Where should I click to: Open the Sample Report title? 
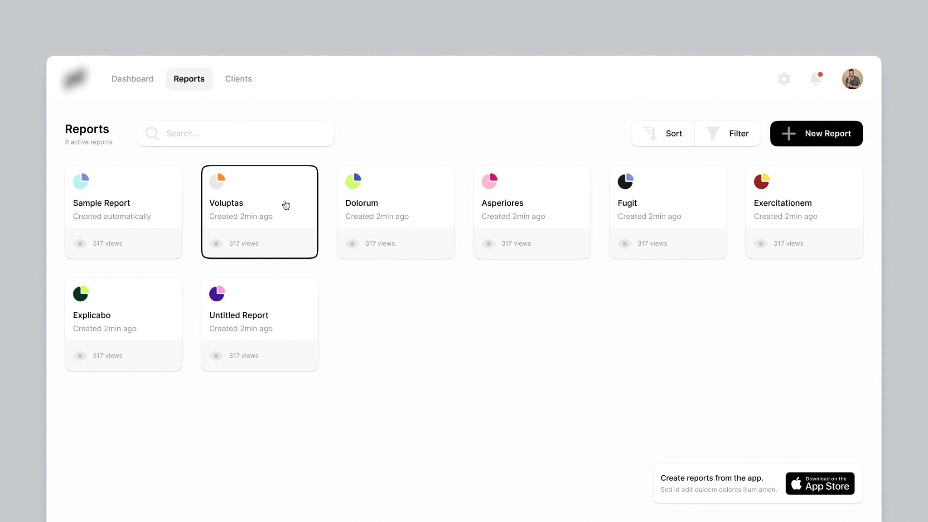click(x=101, y=203)
